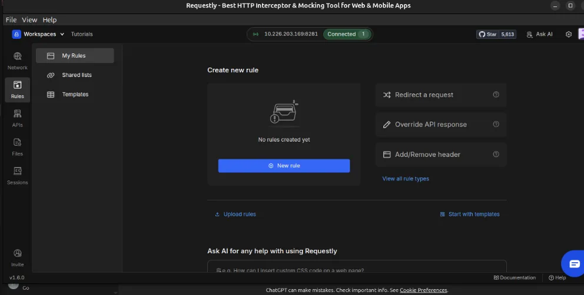
Task: Click the GitHub Star button
Action: [487, 34]
